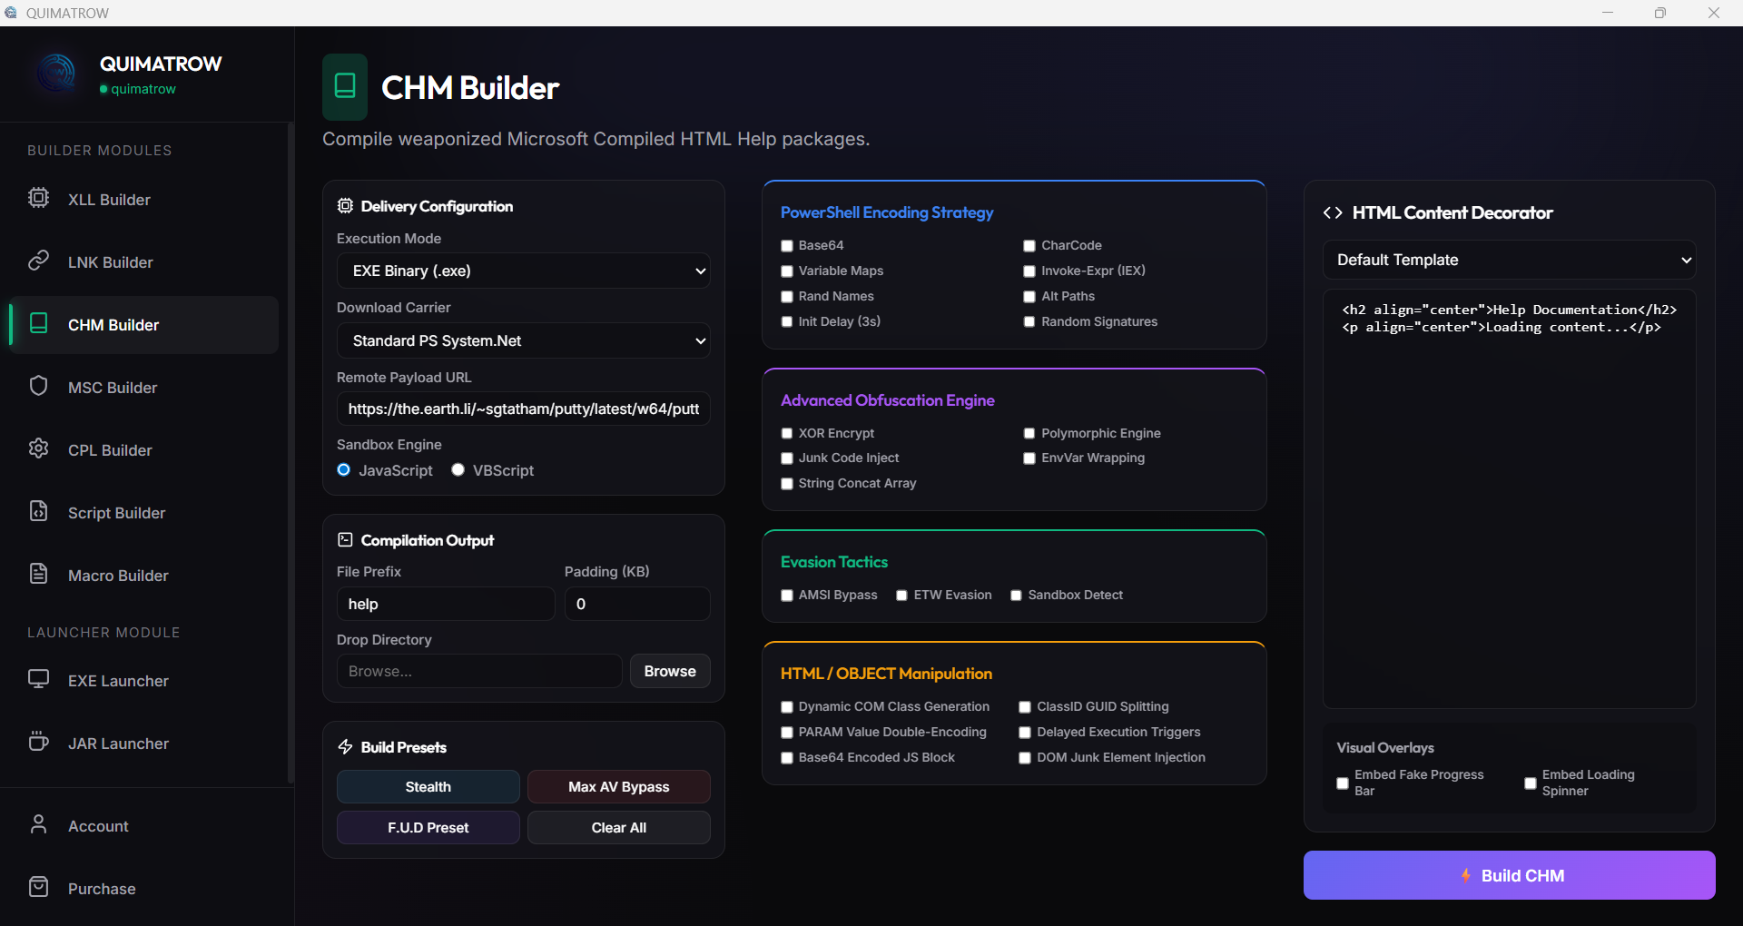Click the XLL Builder chip icon
Viewport: 1743px width, 926px height.
coord(38,198)
